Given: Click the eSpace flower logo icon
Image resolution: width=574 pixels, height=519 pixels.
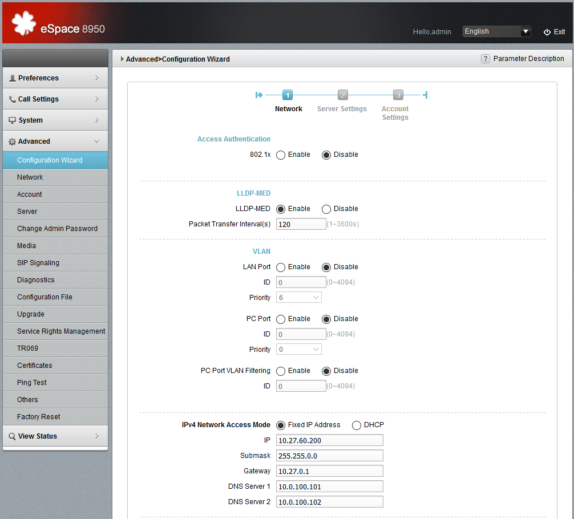Looking at the screenshot, I should [24, 24].
